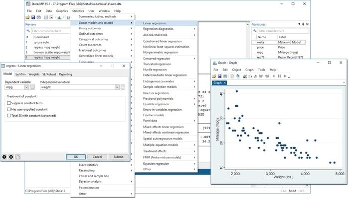Copy command icon in regress dialog
349x202 pixels.
pyautogui.click(x=18, y=157)
